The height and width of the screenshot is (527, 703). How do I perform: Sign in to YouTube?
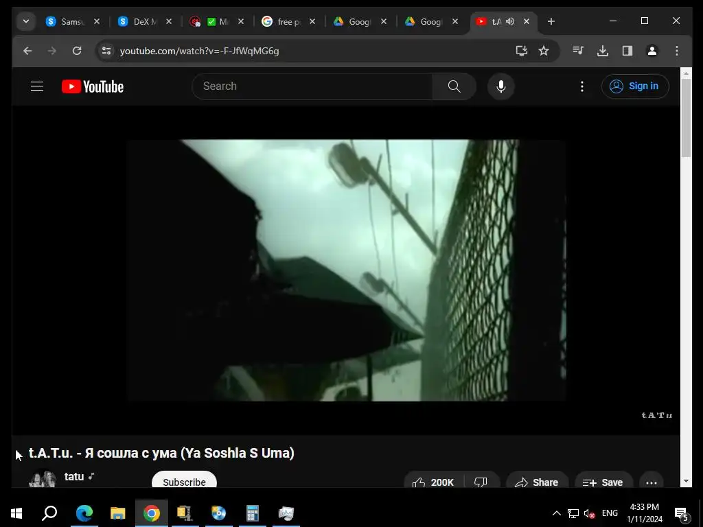click(x=635, y=86)
